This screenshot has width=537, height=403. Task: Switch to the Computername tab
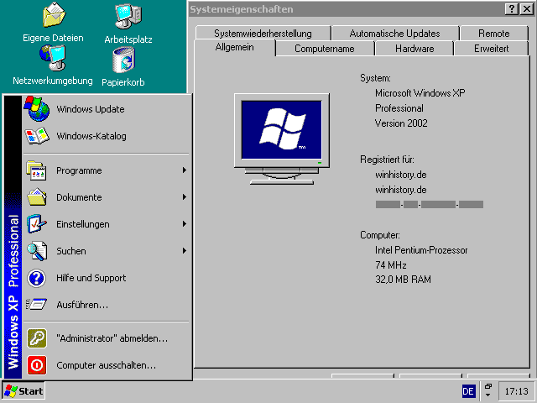tap(324, 49)
